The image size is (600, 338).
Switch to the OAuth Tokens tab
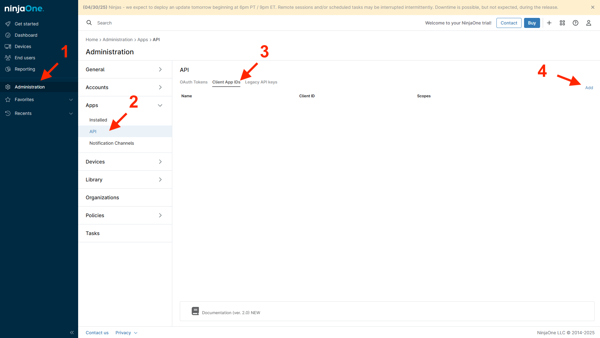point(194,82)
